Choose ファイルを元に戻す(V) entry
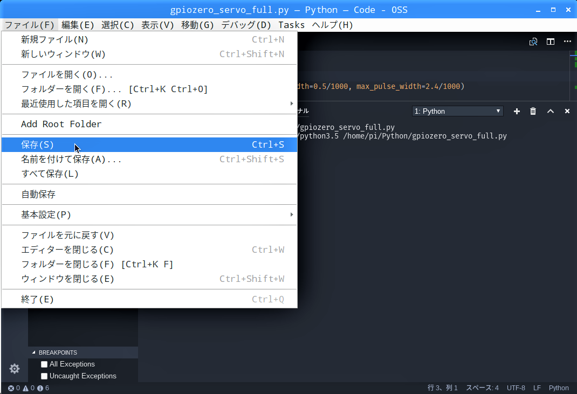This screenshot has height=394, width=577. pyautogui.click(x=149, y=235)
